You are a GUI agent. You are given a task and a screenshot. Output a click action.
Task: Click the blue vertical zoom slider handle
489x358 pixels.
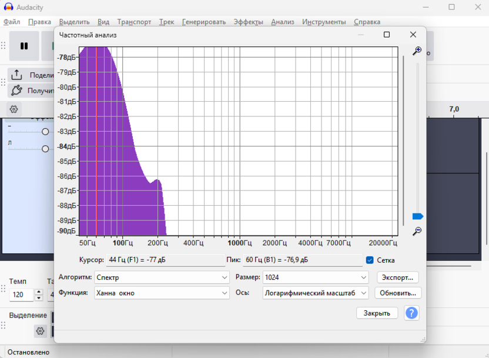tap(417, 216)
